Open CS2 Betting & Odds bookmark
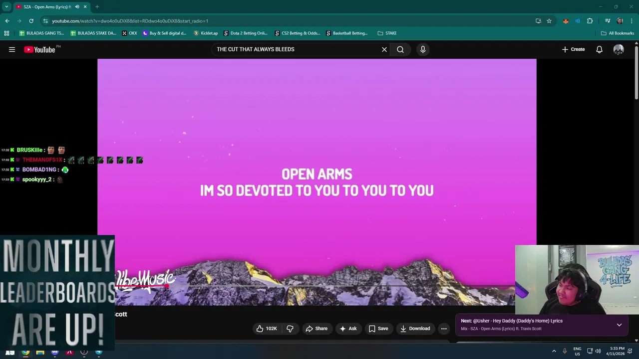The width and height of the screenshot is (639, 359). (x=297, y=33)
